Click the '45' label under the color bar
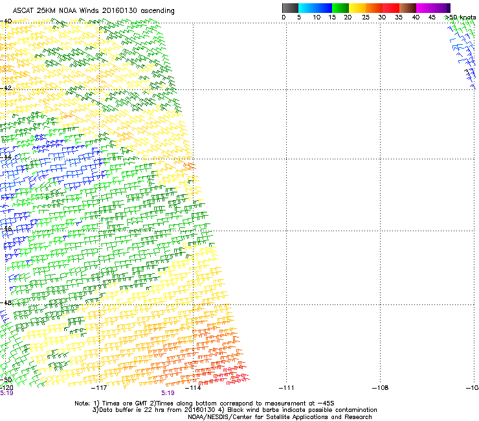The width and height of the screenshot is (479, 421). coord(432,17)
